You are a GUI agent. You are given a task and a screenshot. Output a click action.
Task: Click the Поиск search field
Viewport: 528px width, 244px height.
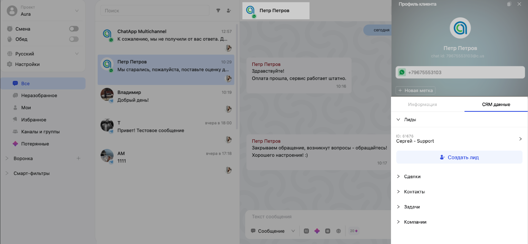pyautogui.click(x=155, y=11)
